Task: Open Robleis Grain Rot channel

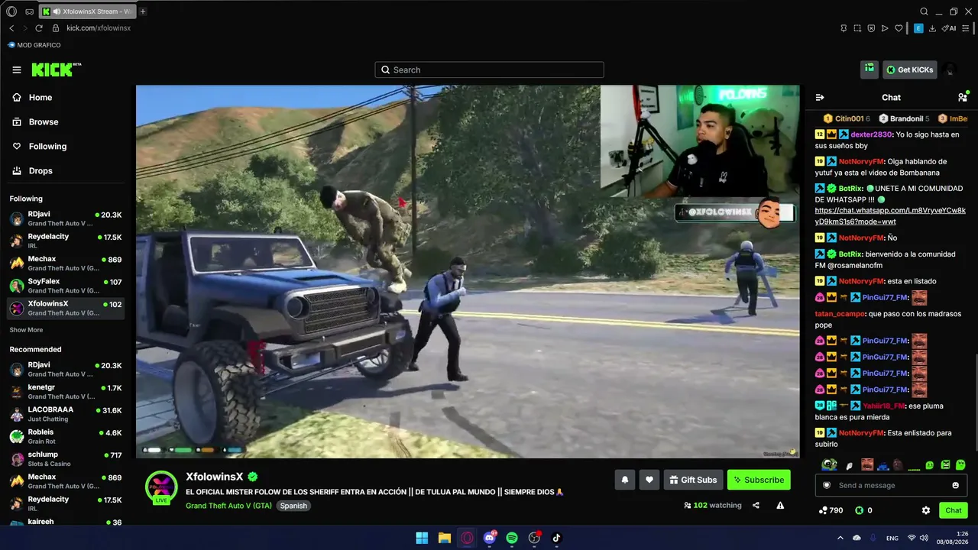Action: [x=66, y=436]
